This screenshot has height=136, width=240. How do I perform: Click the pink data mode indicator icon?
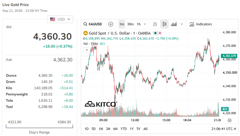160,33
